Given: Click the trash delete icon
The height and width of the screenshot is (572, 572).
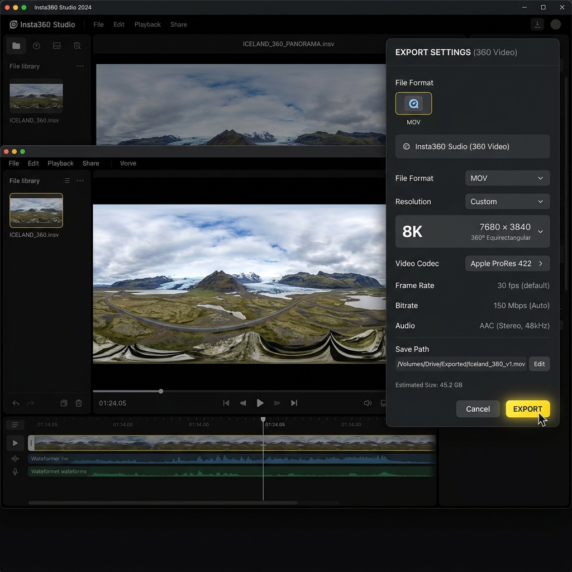Looking at the screenshot, I should (79, 403).
